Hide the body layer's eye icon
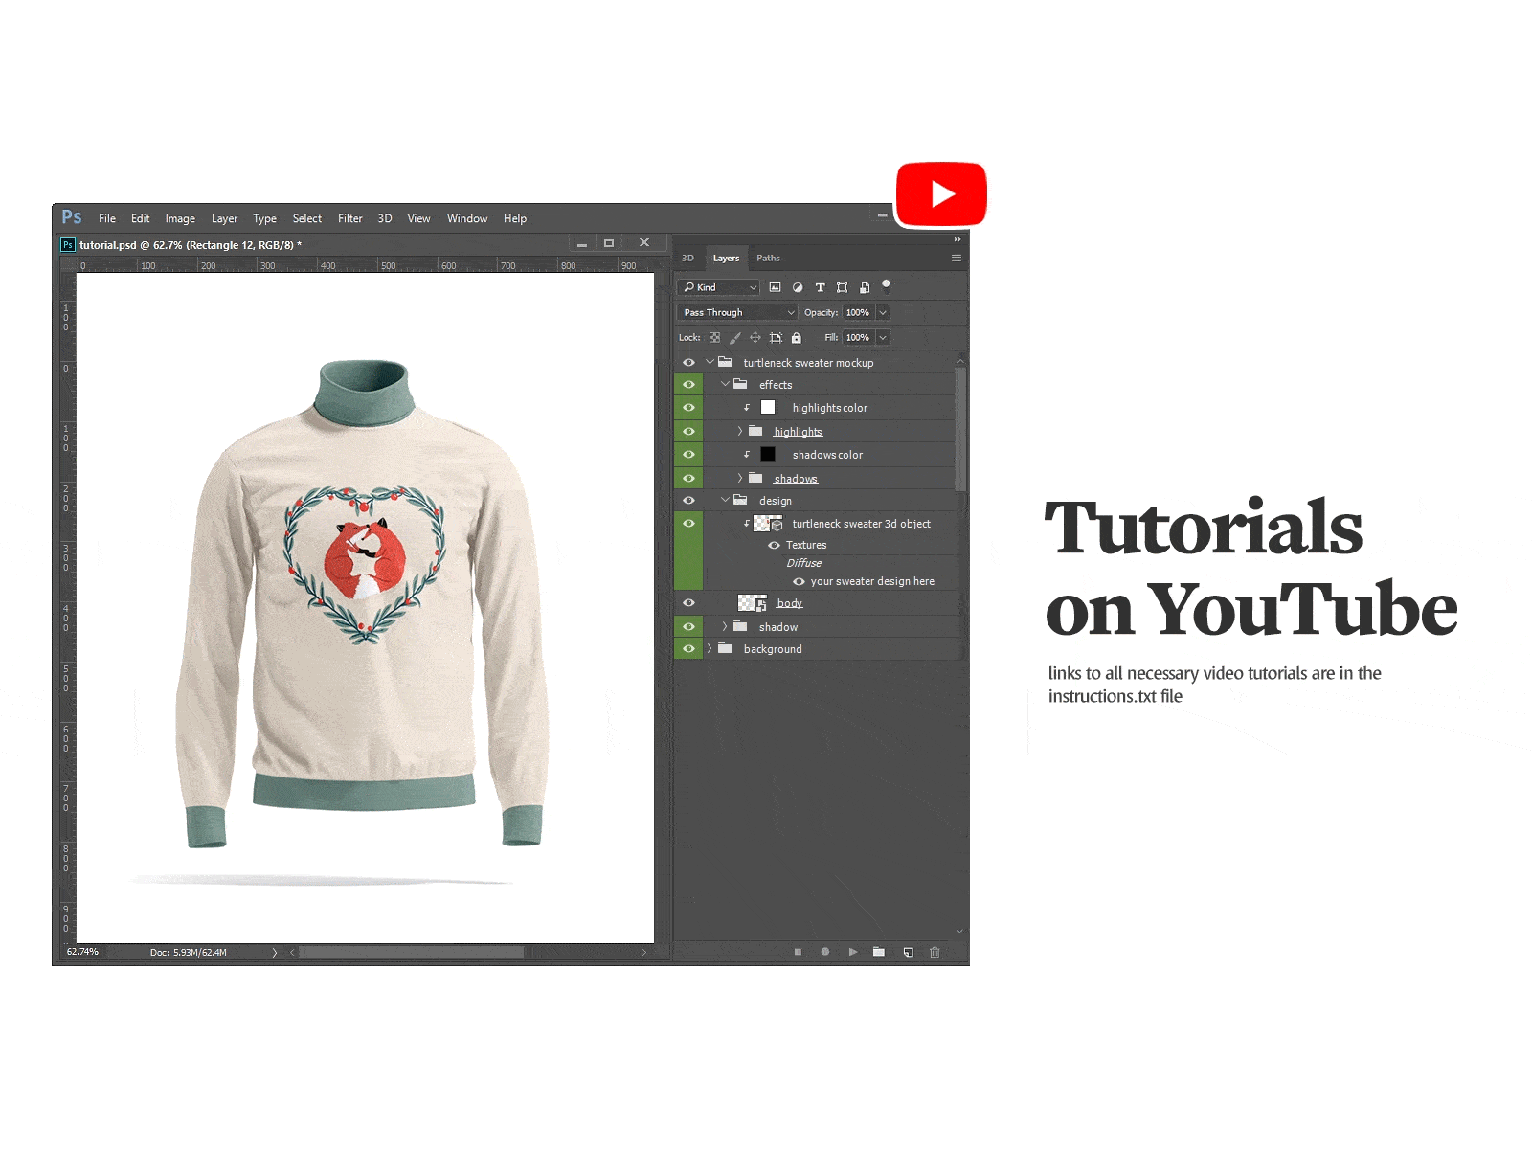The image size is (1532, 1149). pos(688,603)
